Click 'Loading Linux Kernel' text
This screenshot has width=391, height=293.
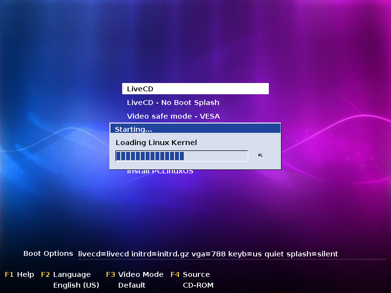(156, 143)
